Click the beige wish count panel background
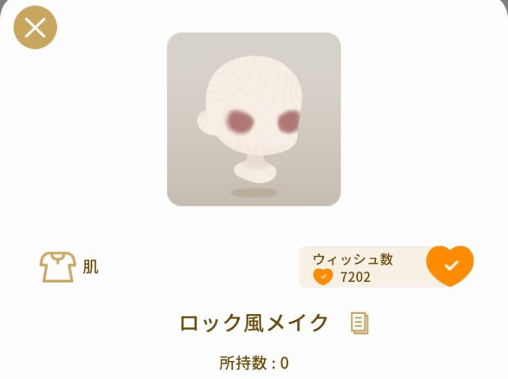Viewport: 508px width, 379px height. [x=363, y=267]
